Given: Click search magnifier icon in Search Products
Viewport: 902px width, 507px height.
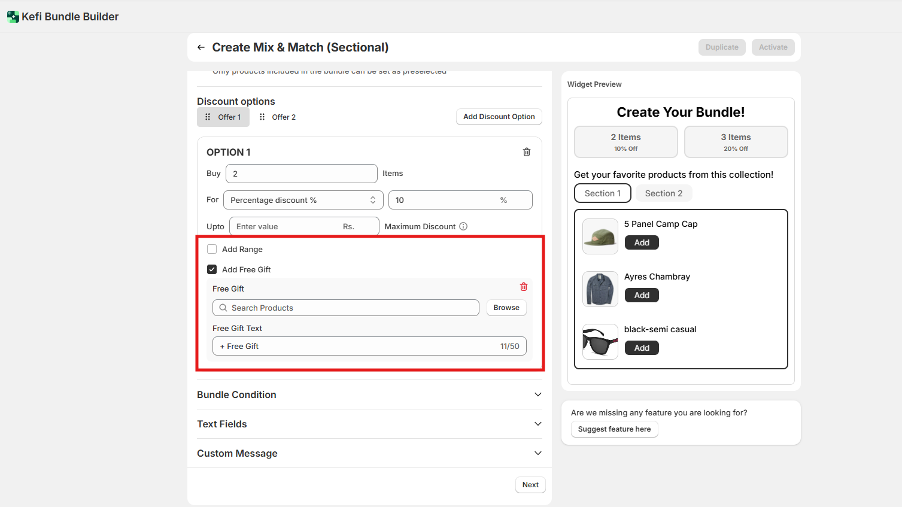Looking at the screenshot, I should [x=223, y=308].
